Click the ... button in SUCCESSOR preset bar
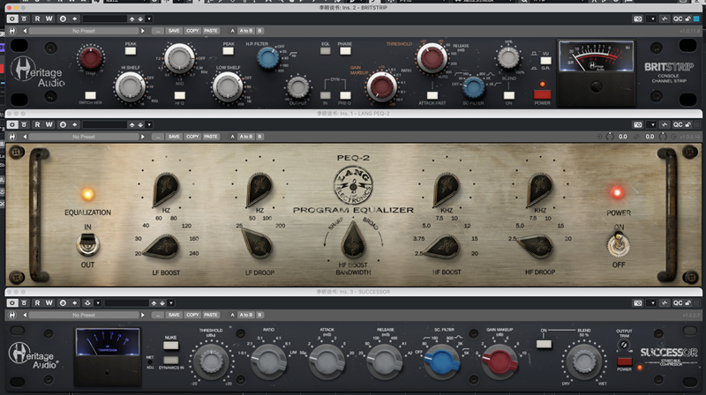Image resolution: width=706 pixels, height=395 pixels. (158, 316)
